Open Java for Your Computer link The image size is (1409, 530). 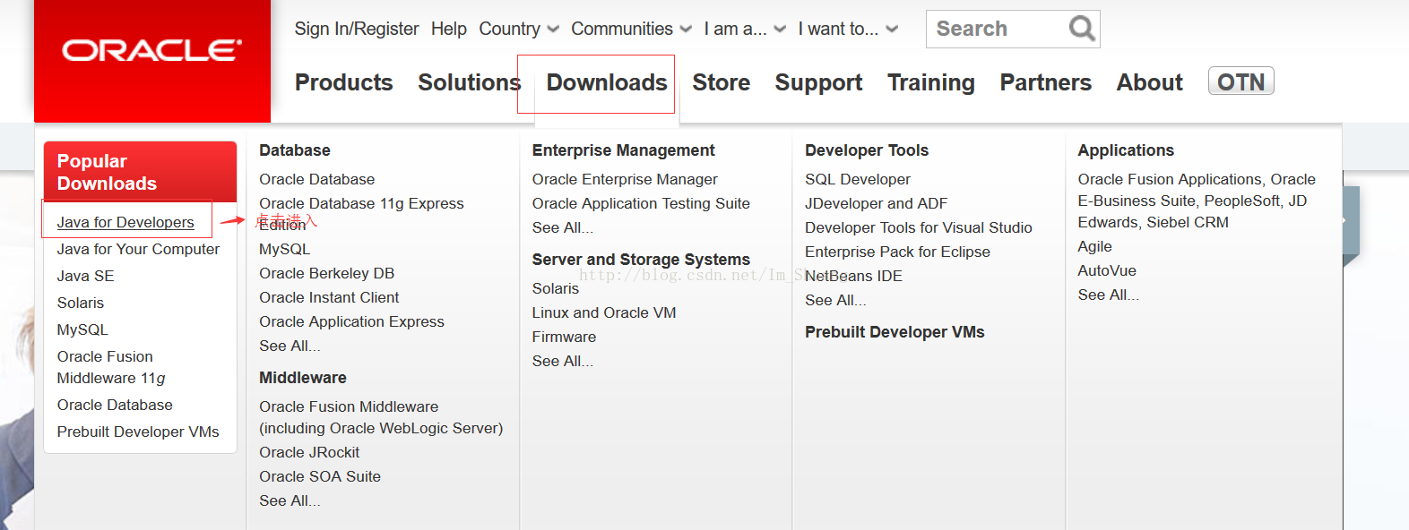coord(138,249)
